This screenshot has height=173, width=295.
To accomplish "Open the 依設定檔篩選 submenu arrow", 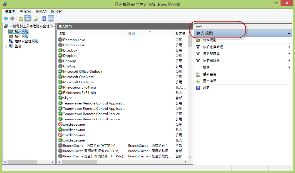I will coord(289,47).
